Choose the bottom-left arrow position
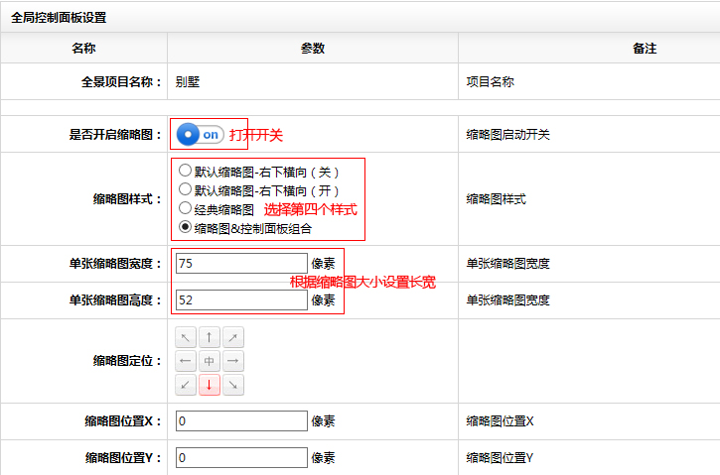 click(x=186, y=385)
